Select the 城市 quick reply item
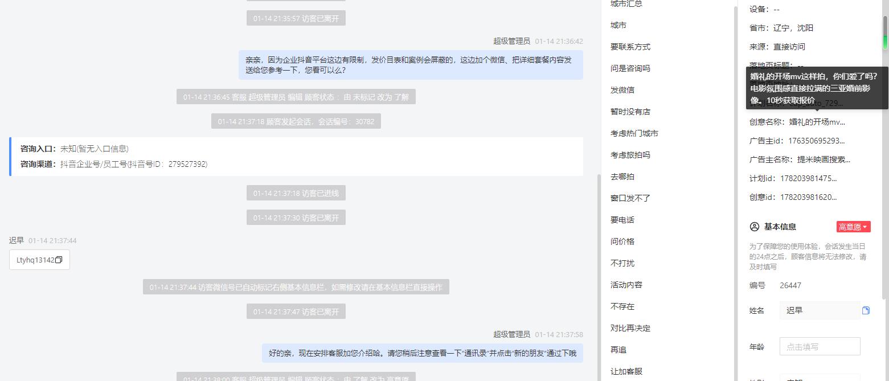Image resolution: width=889 pixels, height=381 pixels. (x=618, y=25)
